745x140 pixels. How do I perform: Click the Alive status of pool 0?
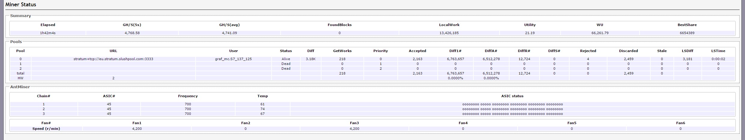coord(286,59)
